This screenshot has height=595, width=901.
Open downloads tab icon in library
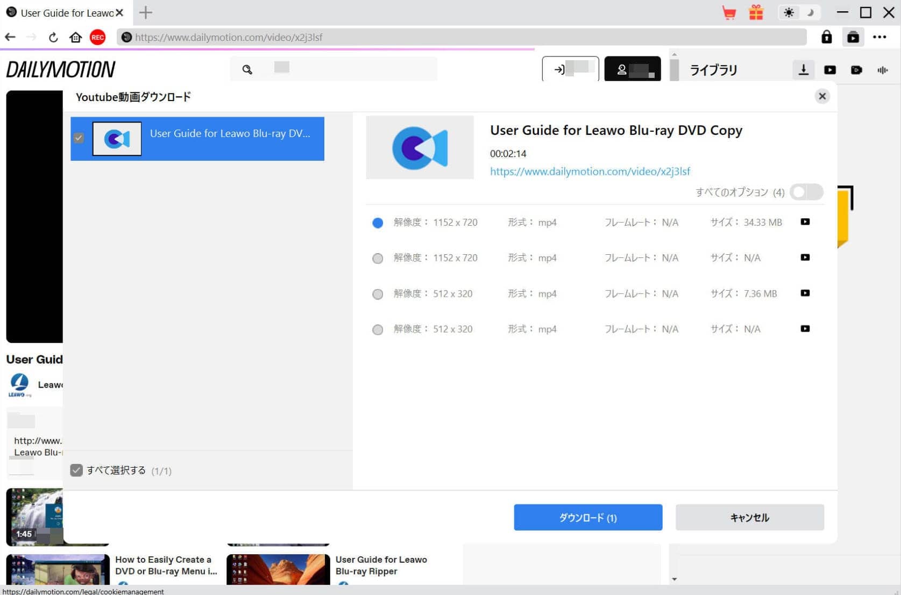[803, 70]
